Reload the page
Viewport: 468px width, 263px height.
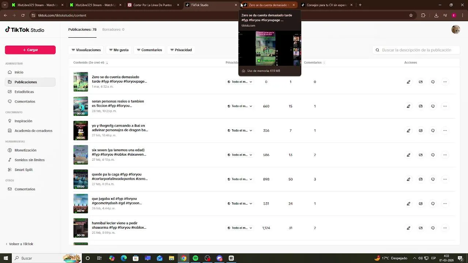click(x=23, y=15)
